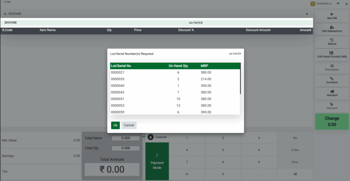Screen dimensions: 350x181
Task: Click the wifi connection status icon
Action: (x=338, y=3)
